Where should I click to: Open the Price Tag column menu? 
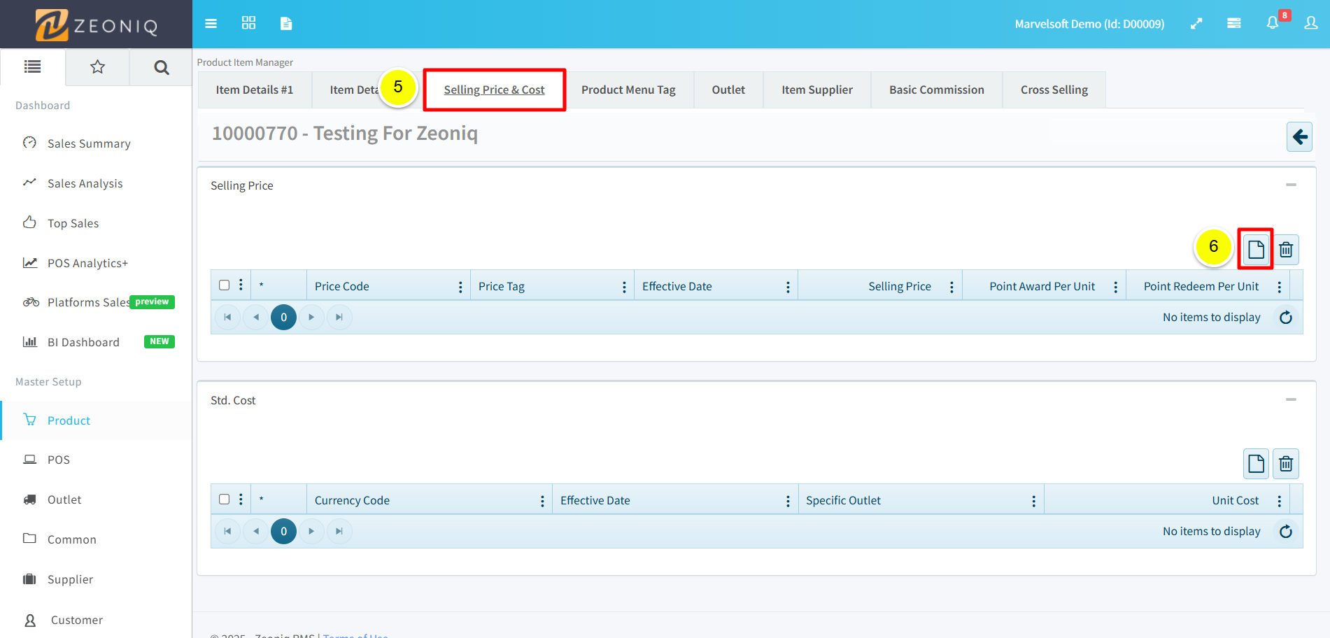624,287
